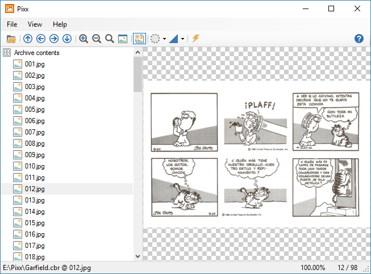Click the image icon beside 002.jpg
This screenshot has width=371, height=274.
click(x=18, y=75)
